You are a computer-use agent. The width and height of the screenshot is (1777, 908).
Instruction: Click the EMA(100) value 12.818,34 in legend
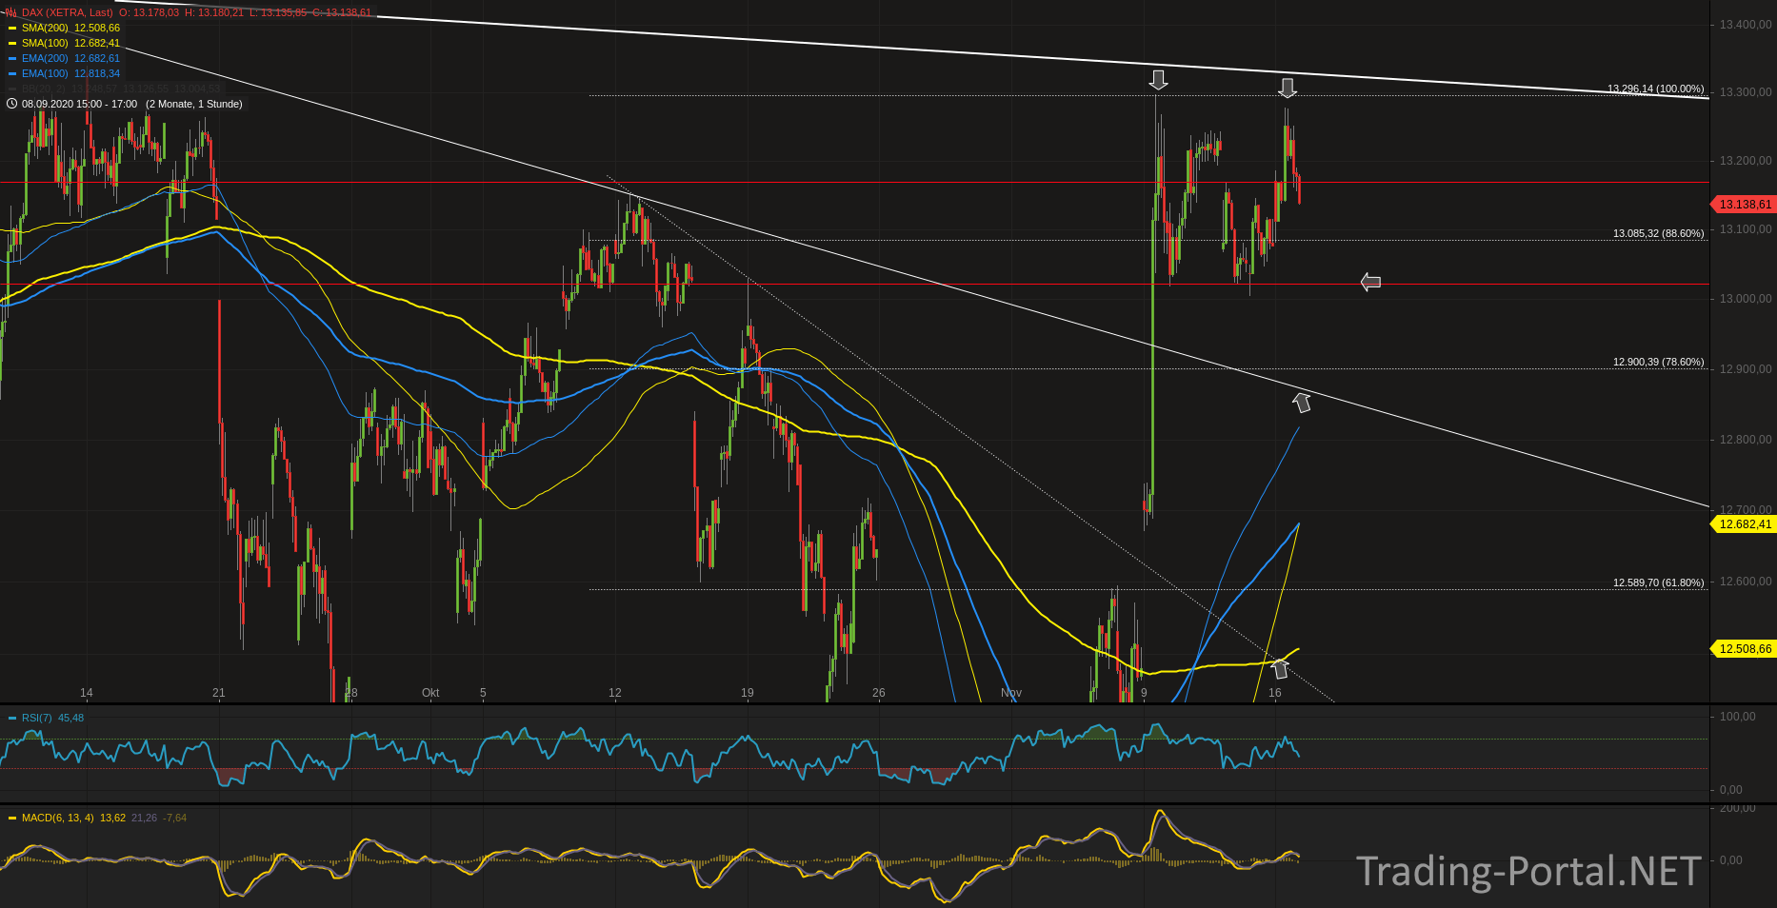(97, 73)
